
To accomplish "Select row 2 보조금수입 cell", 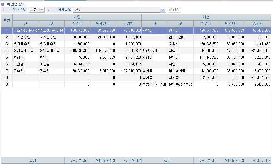I will coord(26,37).
